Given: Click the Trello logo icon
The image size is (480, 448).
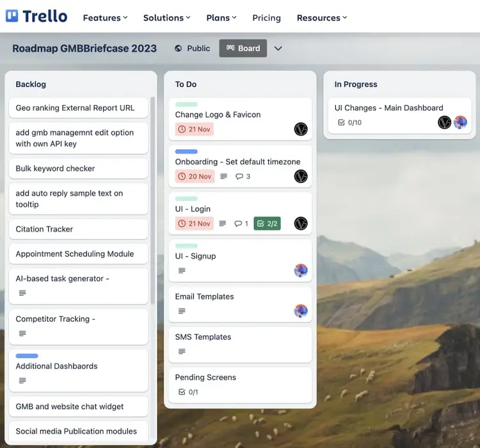Looking at the screenshot, I should (12, 16).
